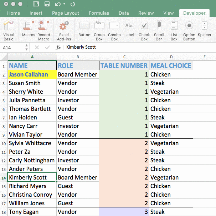Click the Name Box showing A14
This screenshot has width=216, height=216.
click(12, 47)
